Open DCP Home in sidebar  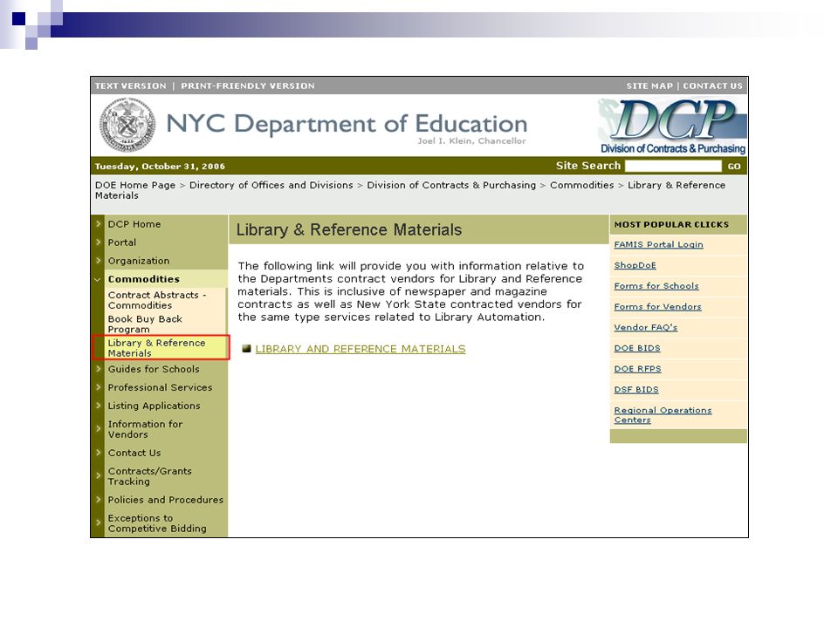134,224
